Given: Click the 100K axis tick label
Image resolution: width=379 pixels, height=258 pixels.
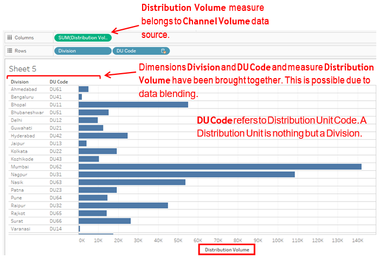Looking at the screenshot, I should [x=278, y=240].
